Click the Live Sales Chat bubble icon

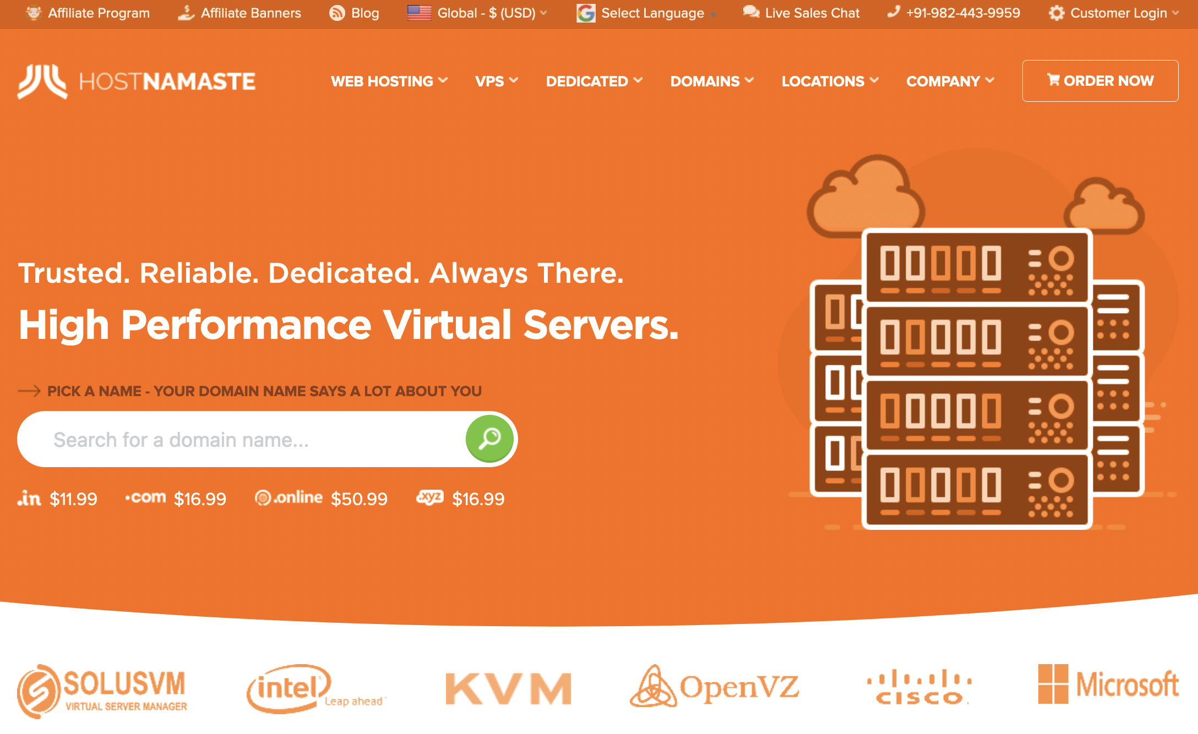751,12
